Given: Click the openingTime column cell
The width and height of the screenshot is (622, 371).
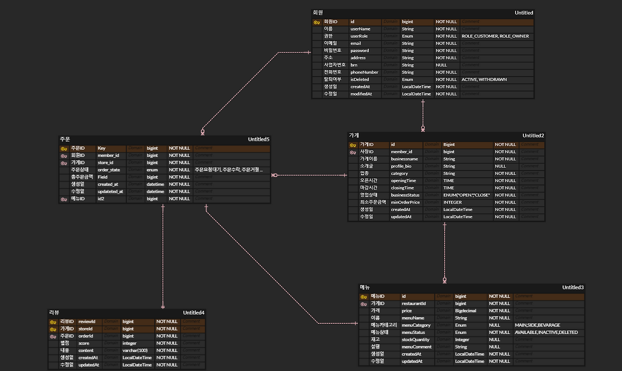Looking at the screenshot, I should [x=406, y=181].
